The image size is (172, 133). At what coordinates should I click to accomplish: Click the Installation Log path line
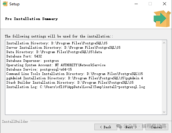(x=76, y=87)
